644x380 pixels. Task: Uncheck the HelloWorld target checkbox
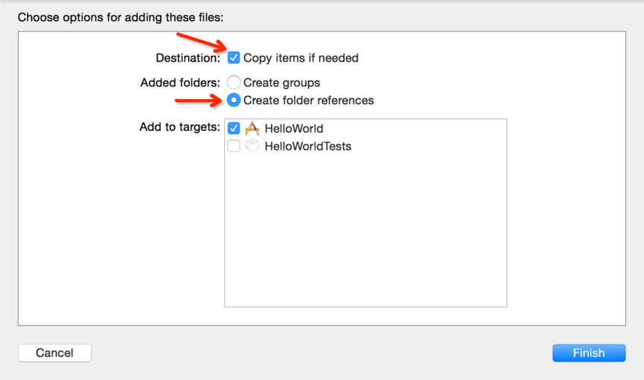tap(234, 128)
